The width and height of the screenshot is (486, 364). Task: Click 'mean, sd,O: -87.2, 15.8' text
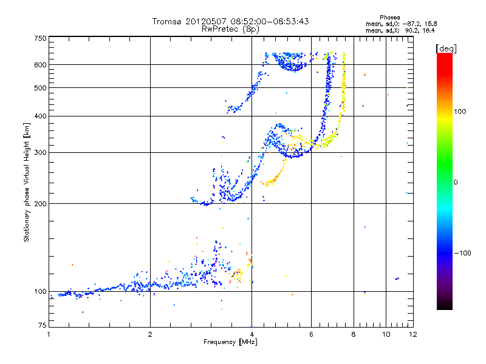(402, 24)
